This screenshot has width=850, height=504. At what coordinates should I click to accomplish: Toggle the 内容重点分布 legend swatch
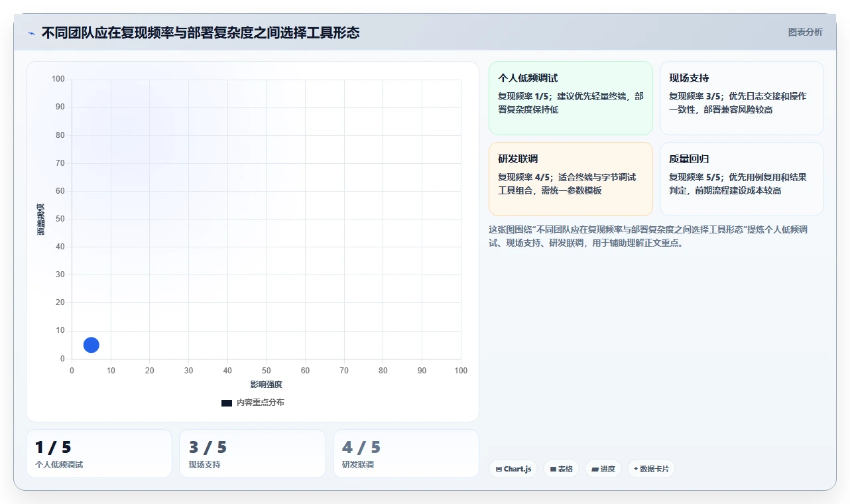pos(227,403)
